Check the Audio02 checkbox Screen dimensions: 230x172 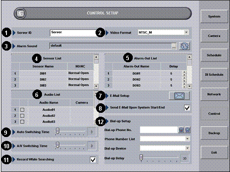click(x=22, y=116)
